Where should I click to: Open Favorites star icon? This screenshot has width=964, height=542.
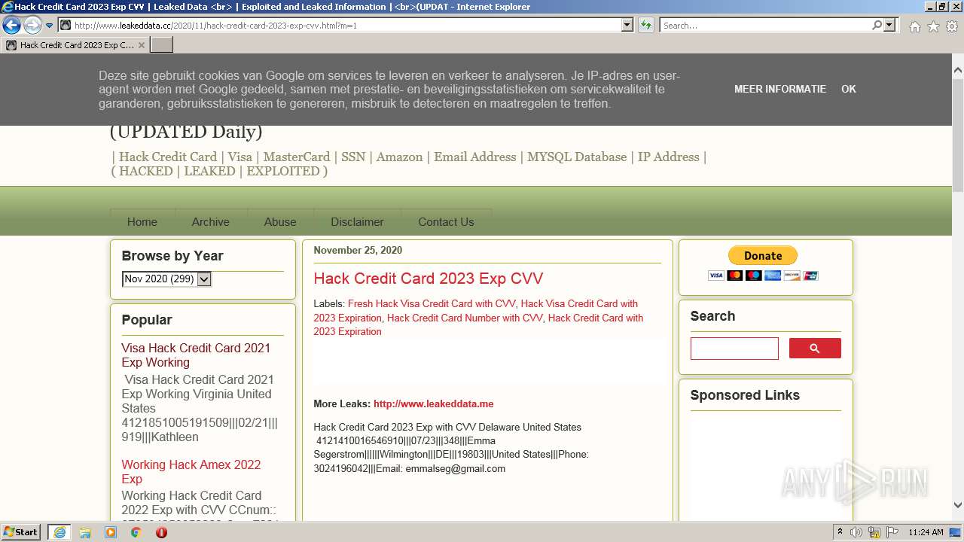point(933,26)
